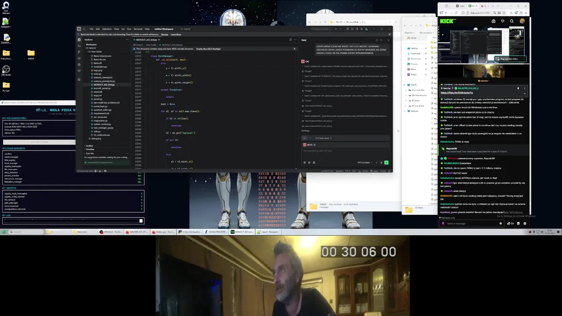Screen dimensions: 562x316
Task: Open Source Control view in activity bar
Action: coord(79,52)
